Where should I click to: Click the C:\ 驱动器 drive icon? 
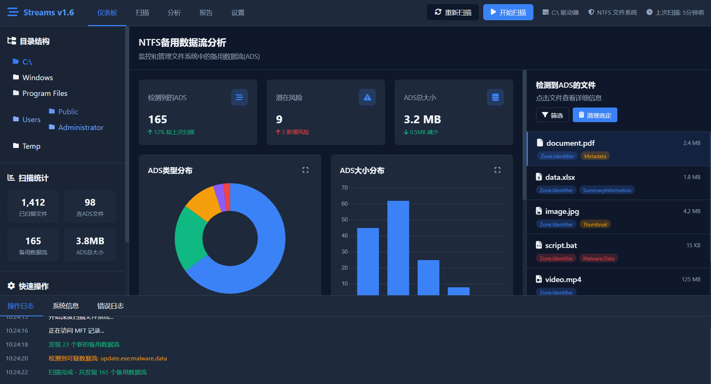click(546, 12)
